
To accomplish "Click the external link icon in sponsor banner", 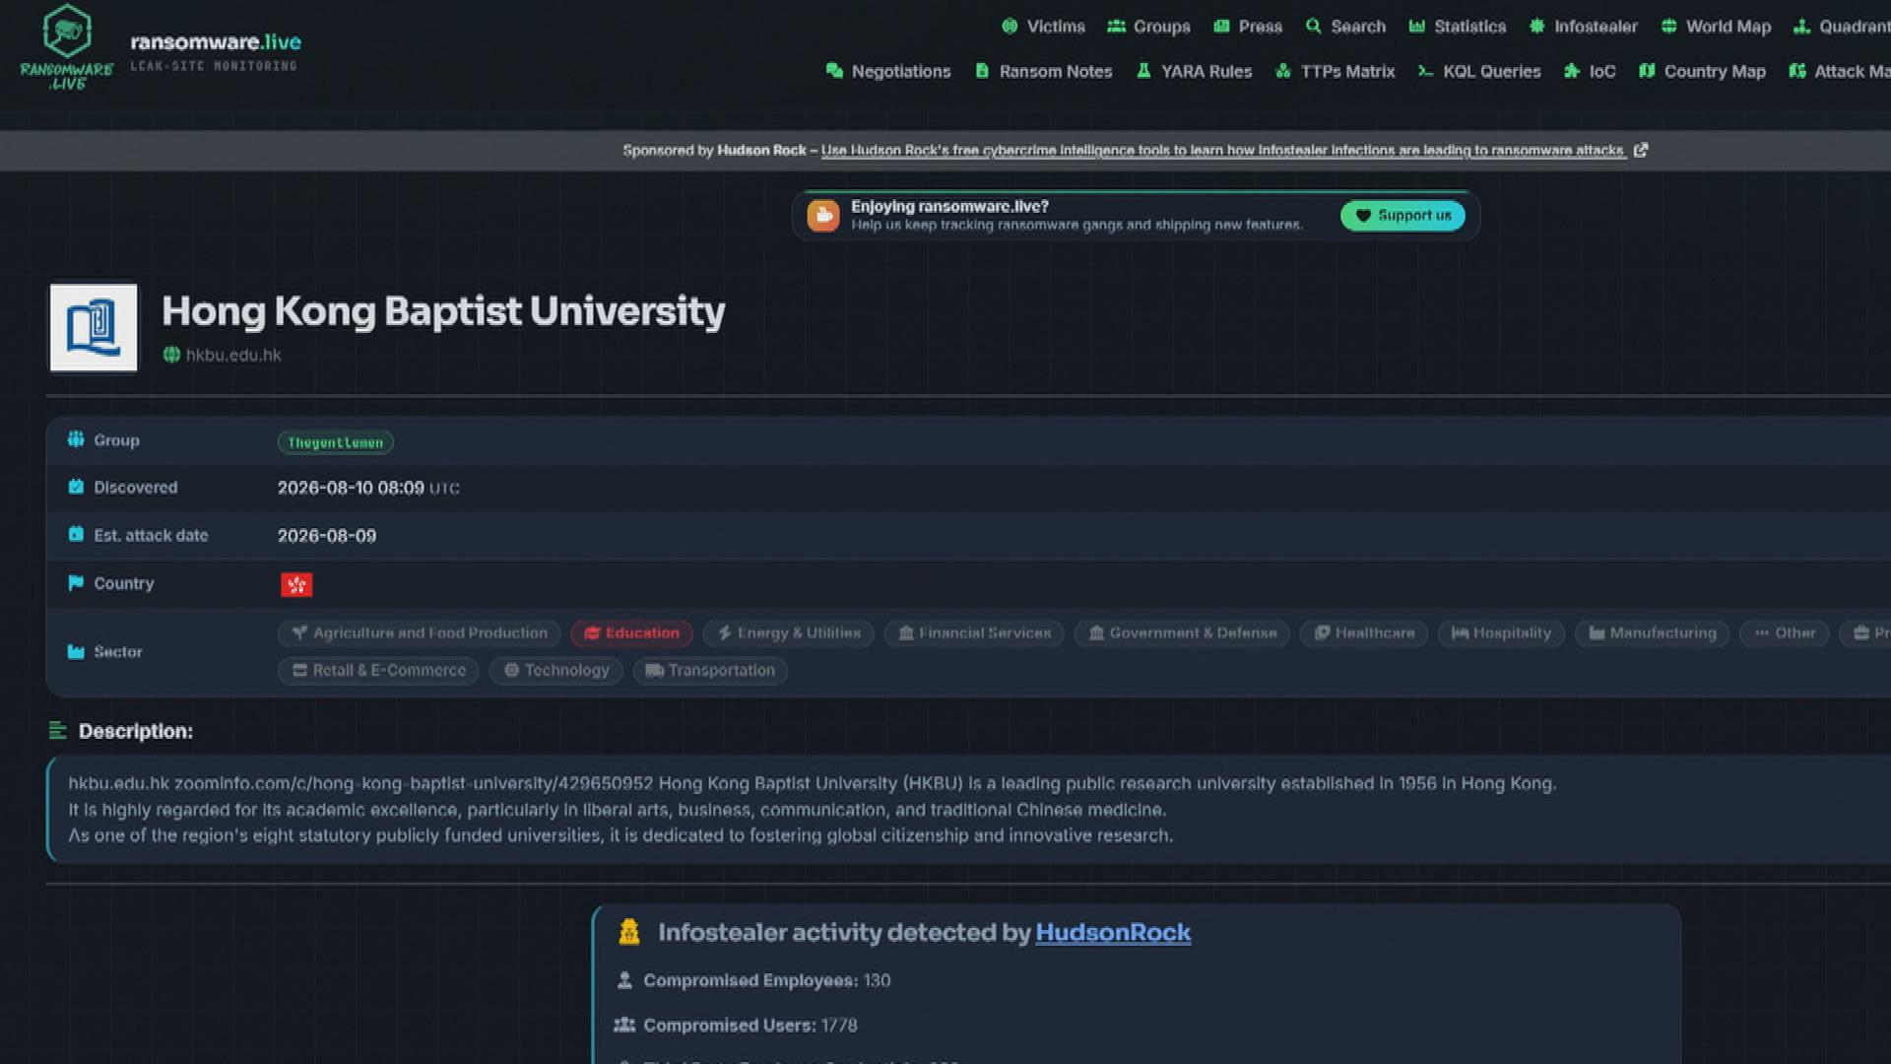I will (1640, 150).
